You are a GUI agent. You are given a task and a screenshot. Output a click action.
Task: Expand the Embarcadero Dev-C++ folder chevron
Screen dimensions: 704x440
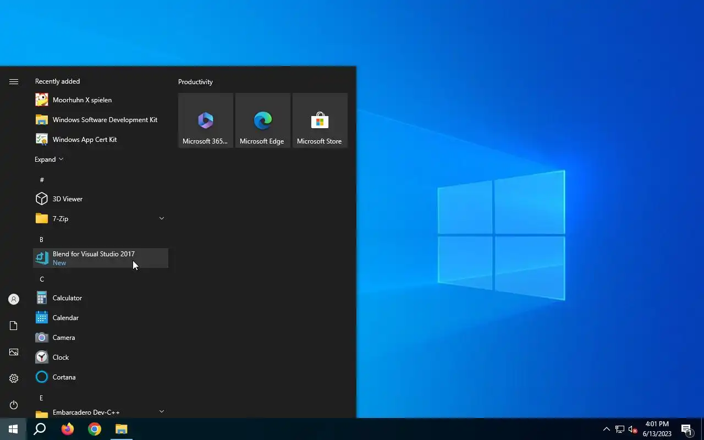162,411
